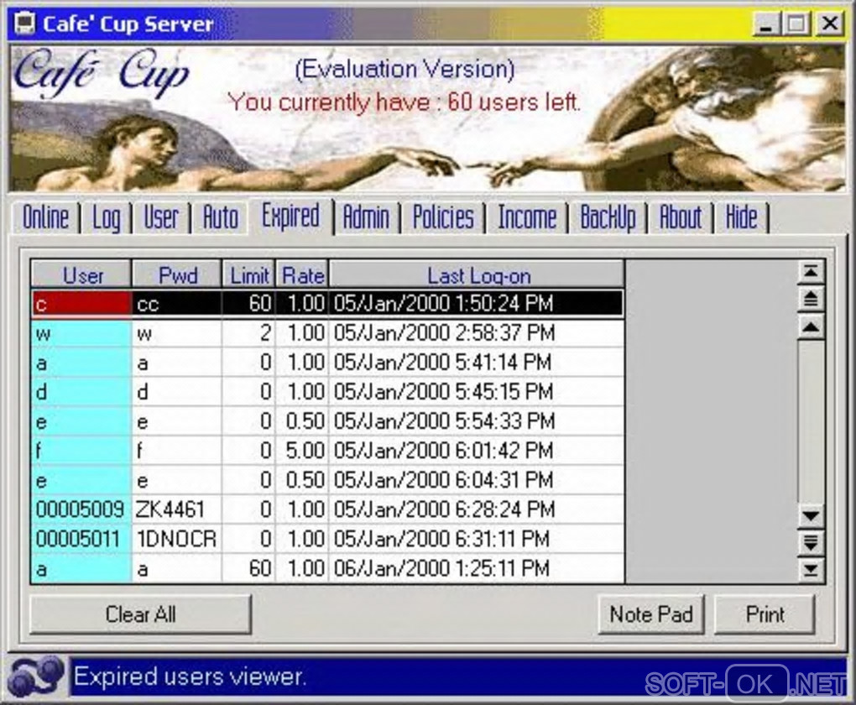
Task: Select password cell 'cc'
Action: click(177, 304)
